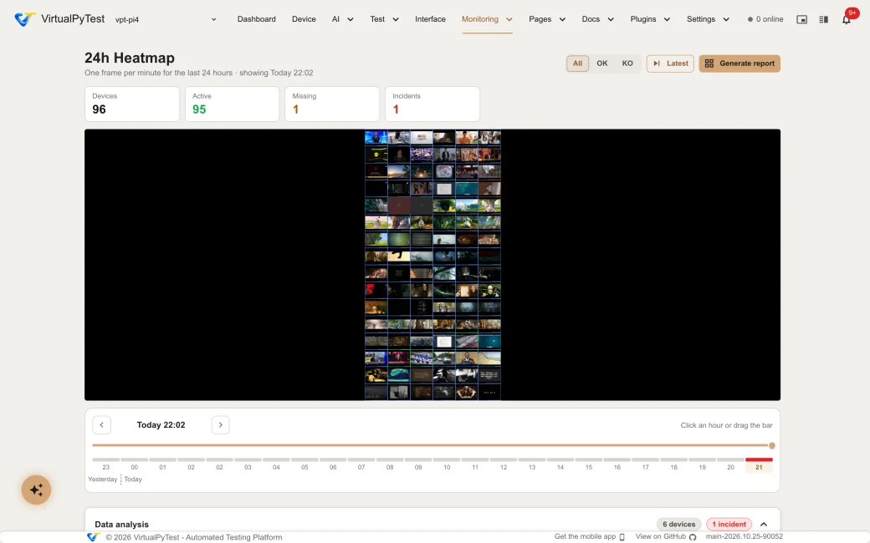Select the hour 12 bar

pos(504,460)
